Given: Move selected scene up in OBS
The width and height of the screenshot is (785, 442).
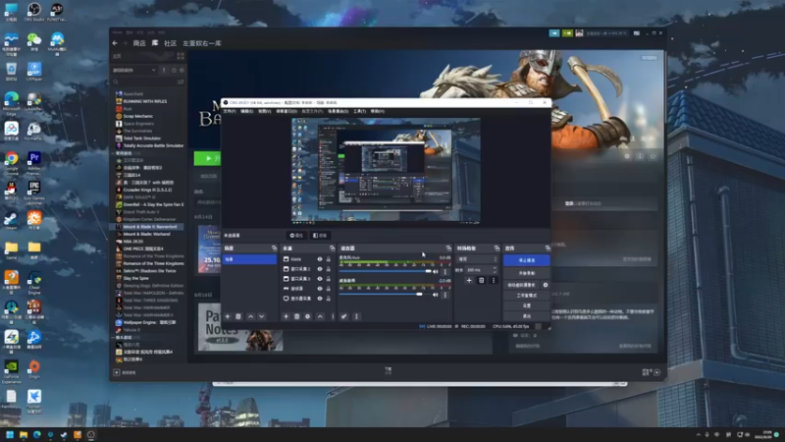Looking at the screenshot, I should click(x=251, y=316).
